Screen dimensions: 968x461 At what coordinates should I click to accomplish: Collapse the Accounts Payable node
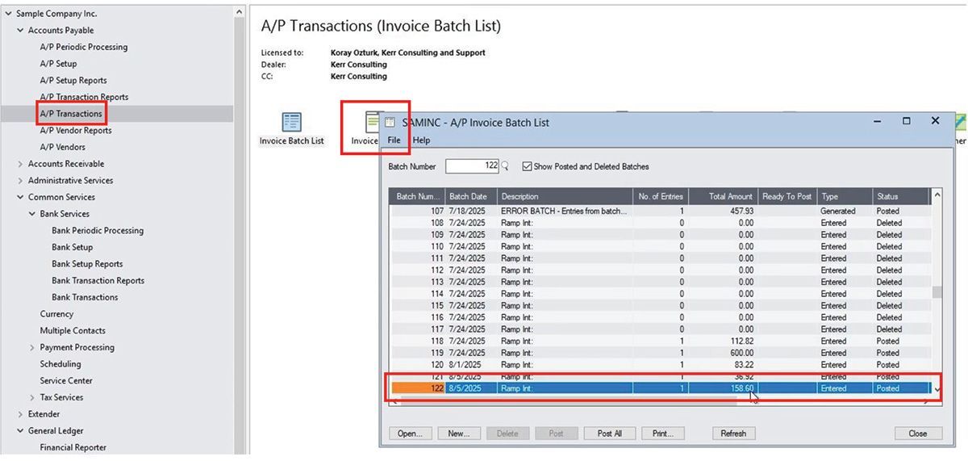tap(20, 31)
